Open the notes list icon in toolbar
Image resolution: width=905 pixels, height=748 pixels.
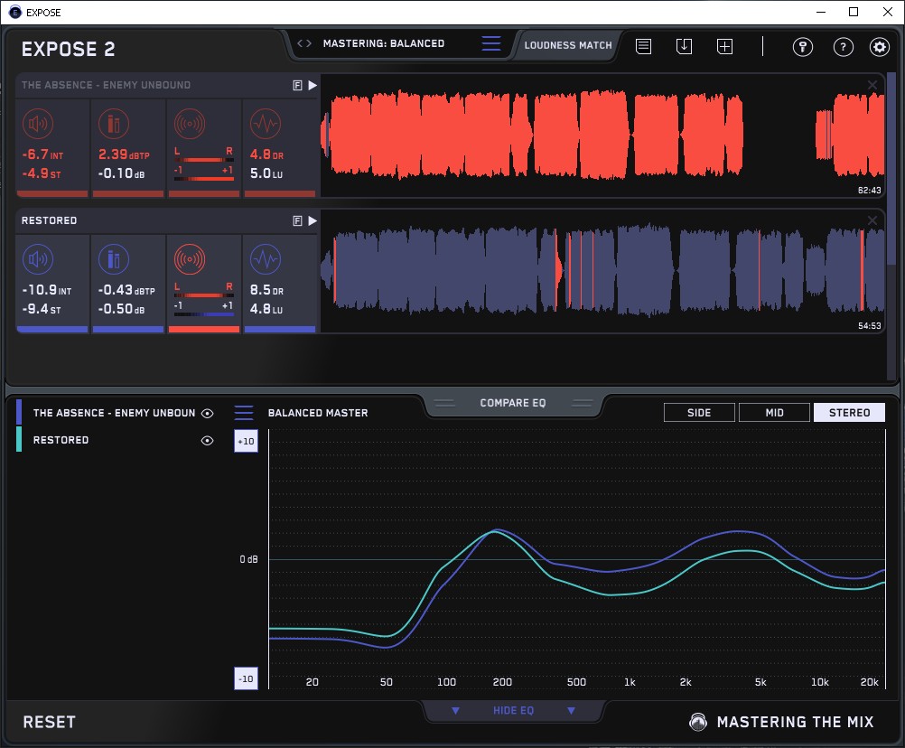tap(644, 46)
